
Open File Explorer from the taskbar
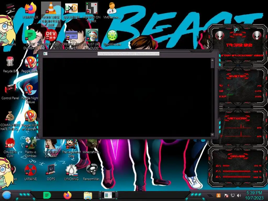(x=88, y=196)
